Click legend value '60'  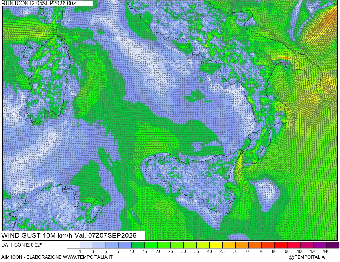click(x=248, y=251)
